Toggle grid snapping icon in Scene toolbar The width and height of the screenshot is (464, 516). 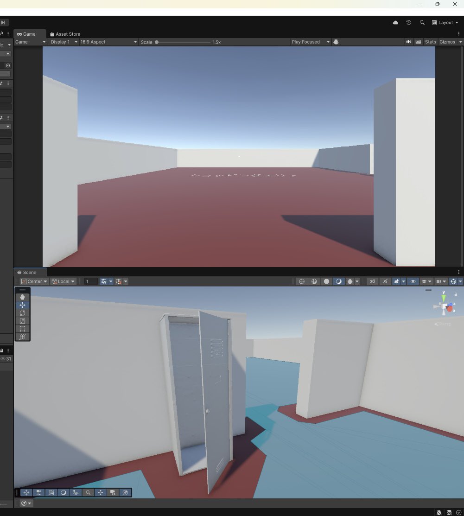(x=119, y=281)
